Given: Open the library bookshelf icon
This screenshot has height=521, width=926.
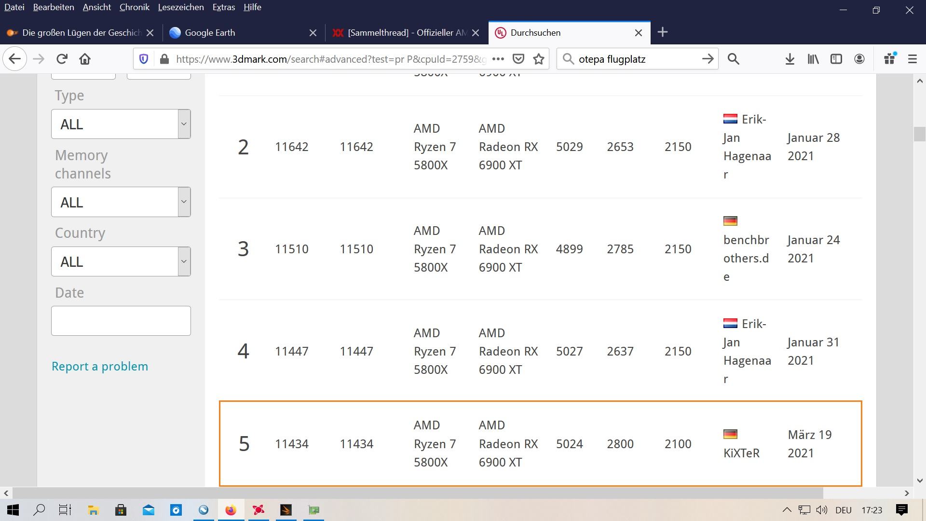Looking at the screenshot, I should [813, 59].
